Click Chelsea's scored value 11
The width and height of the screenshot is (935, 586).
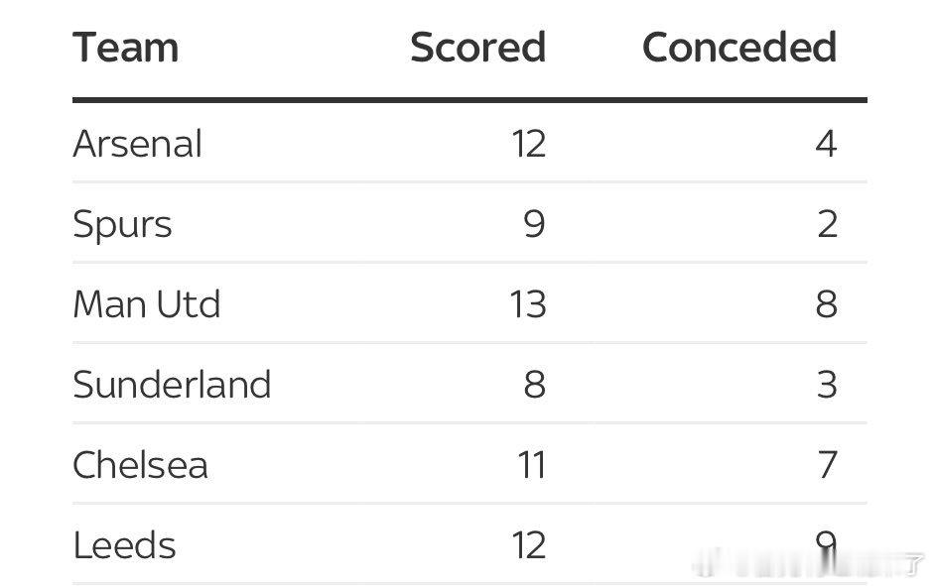532,465
